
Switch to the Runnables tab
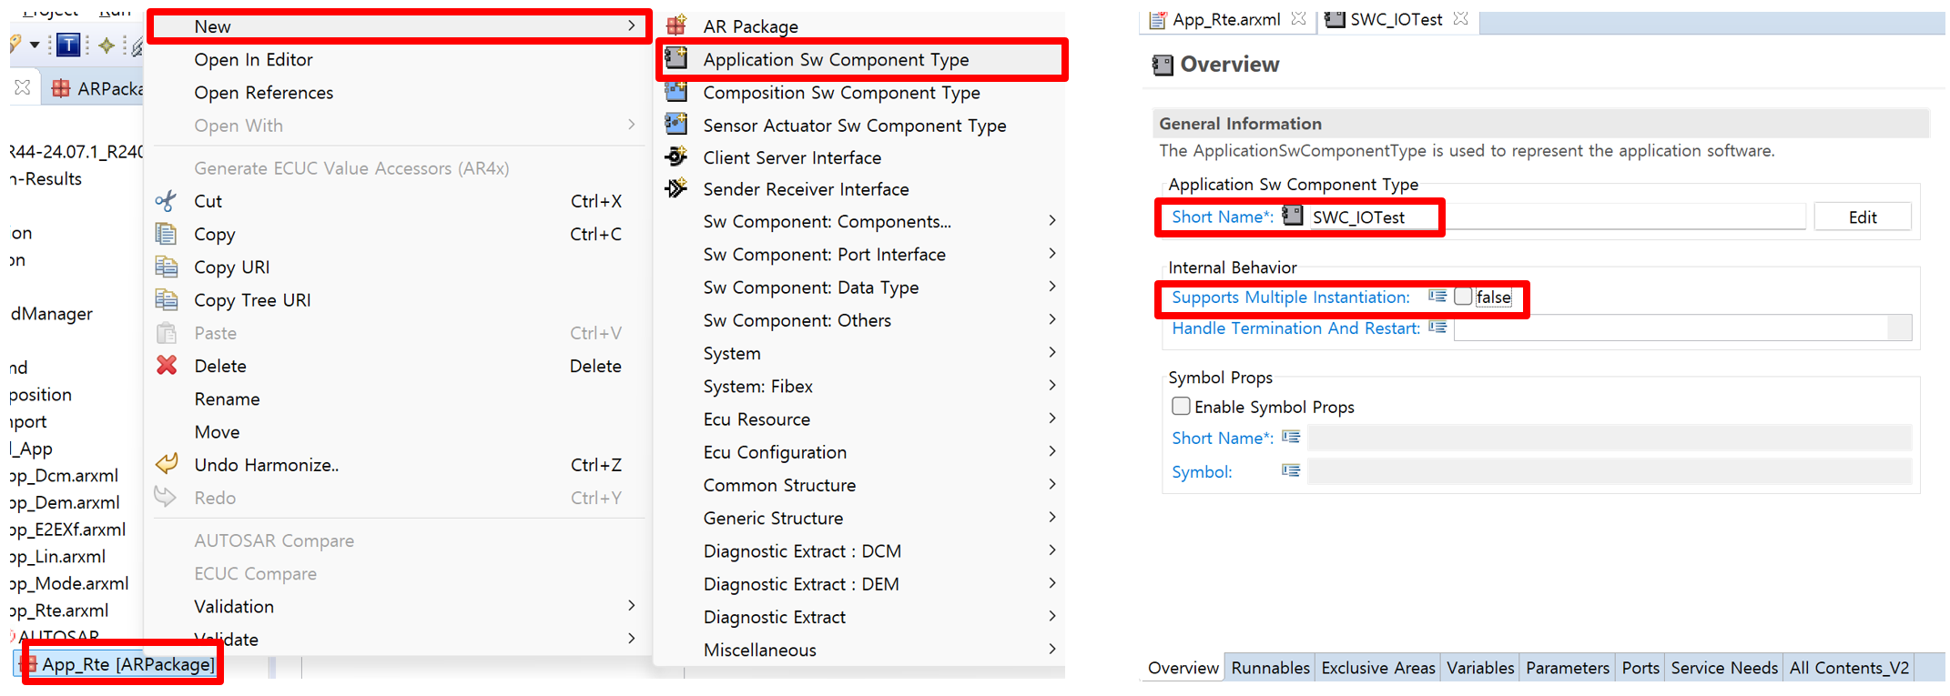pos(1270,668)
